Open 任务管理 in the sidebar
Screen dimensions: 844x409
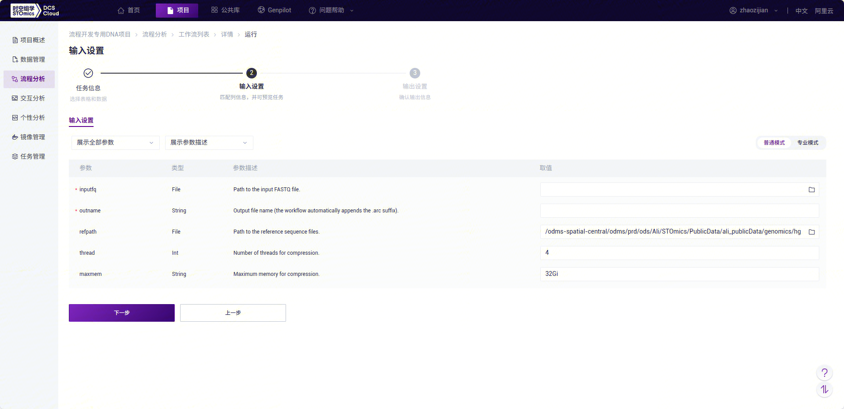click(x=29, y=156)
